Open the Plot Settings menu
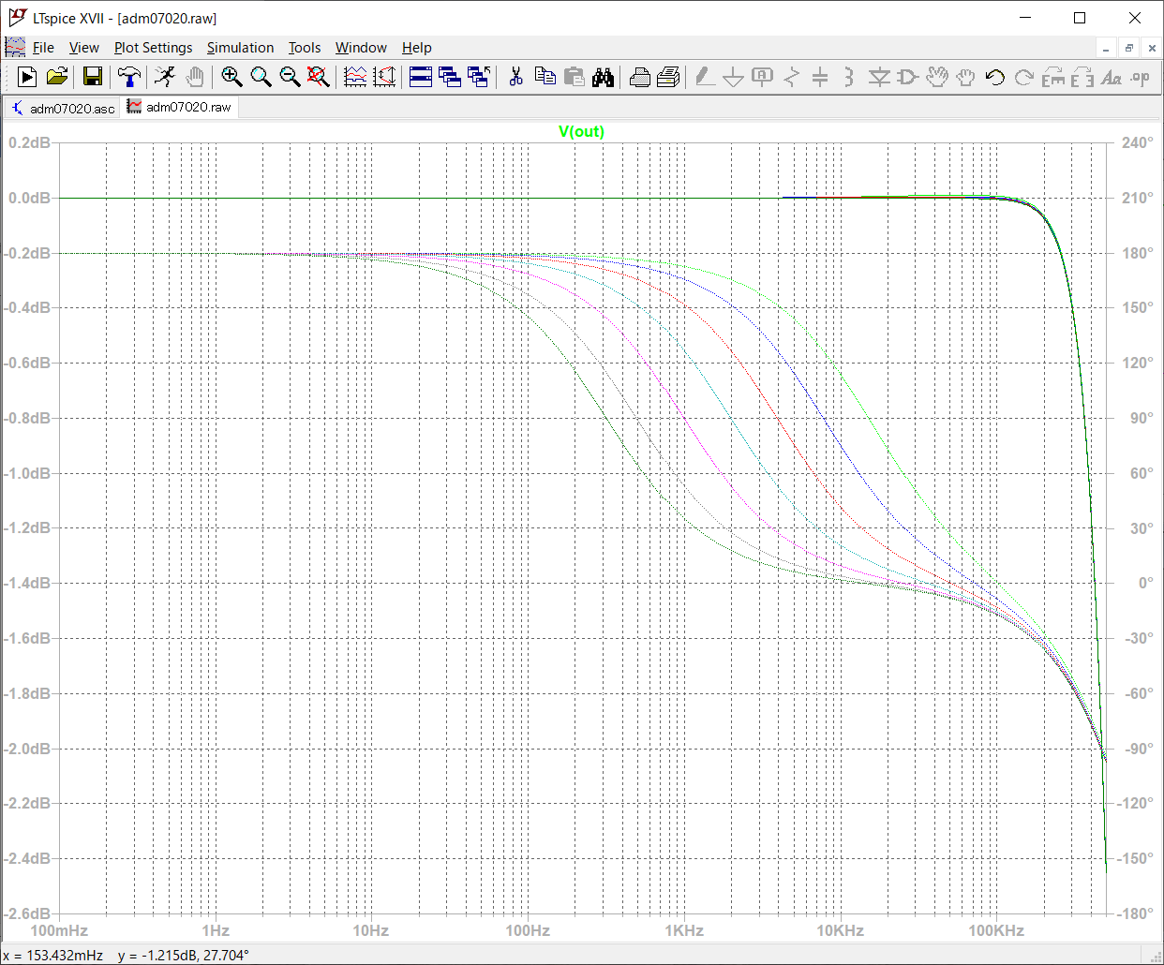Screen dimensions: 1164x965 tap(153, 48)
